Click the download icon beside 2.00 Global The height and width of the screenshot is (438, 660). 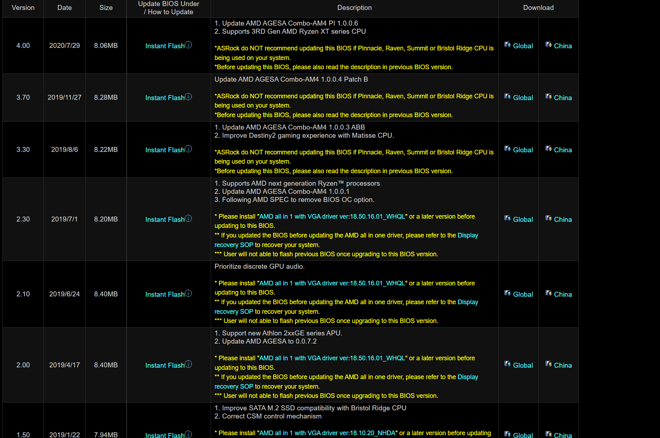coord(508,364)
